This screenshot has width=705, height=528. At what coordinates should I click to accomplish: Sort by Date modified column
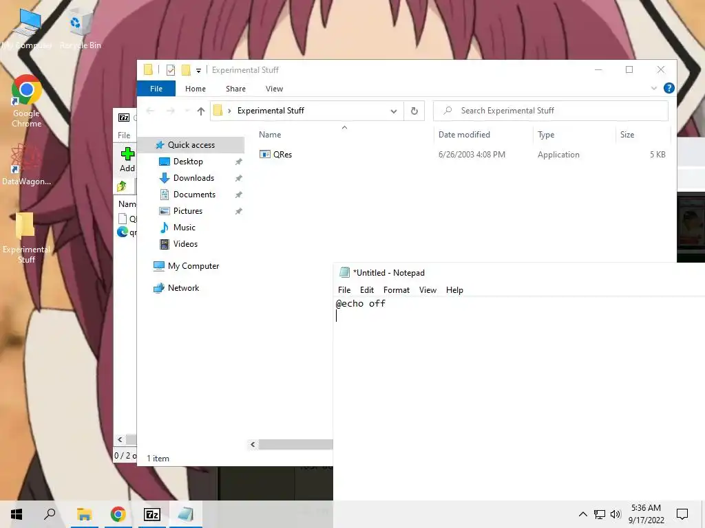point(464,135)
